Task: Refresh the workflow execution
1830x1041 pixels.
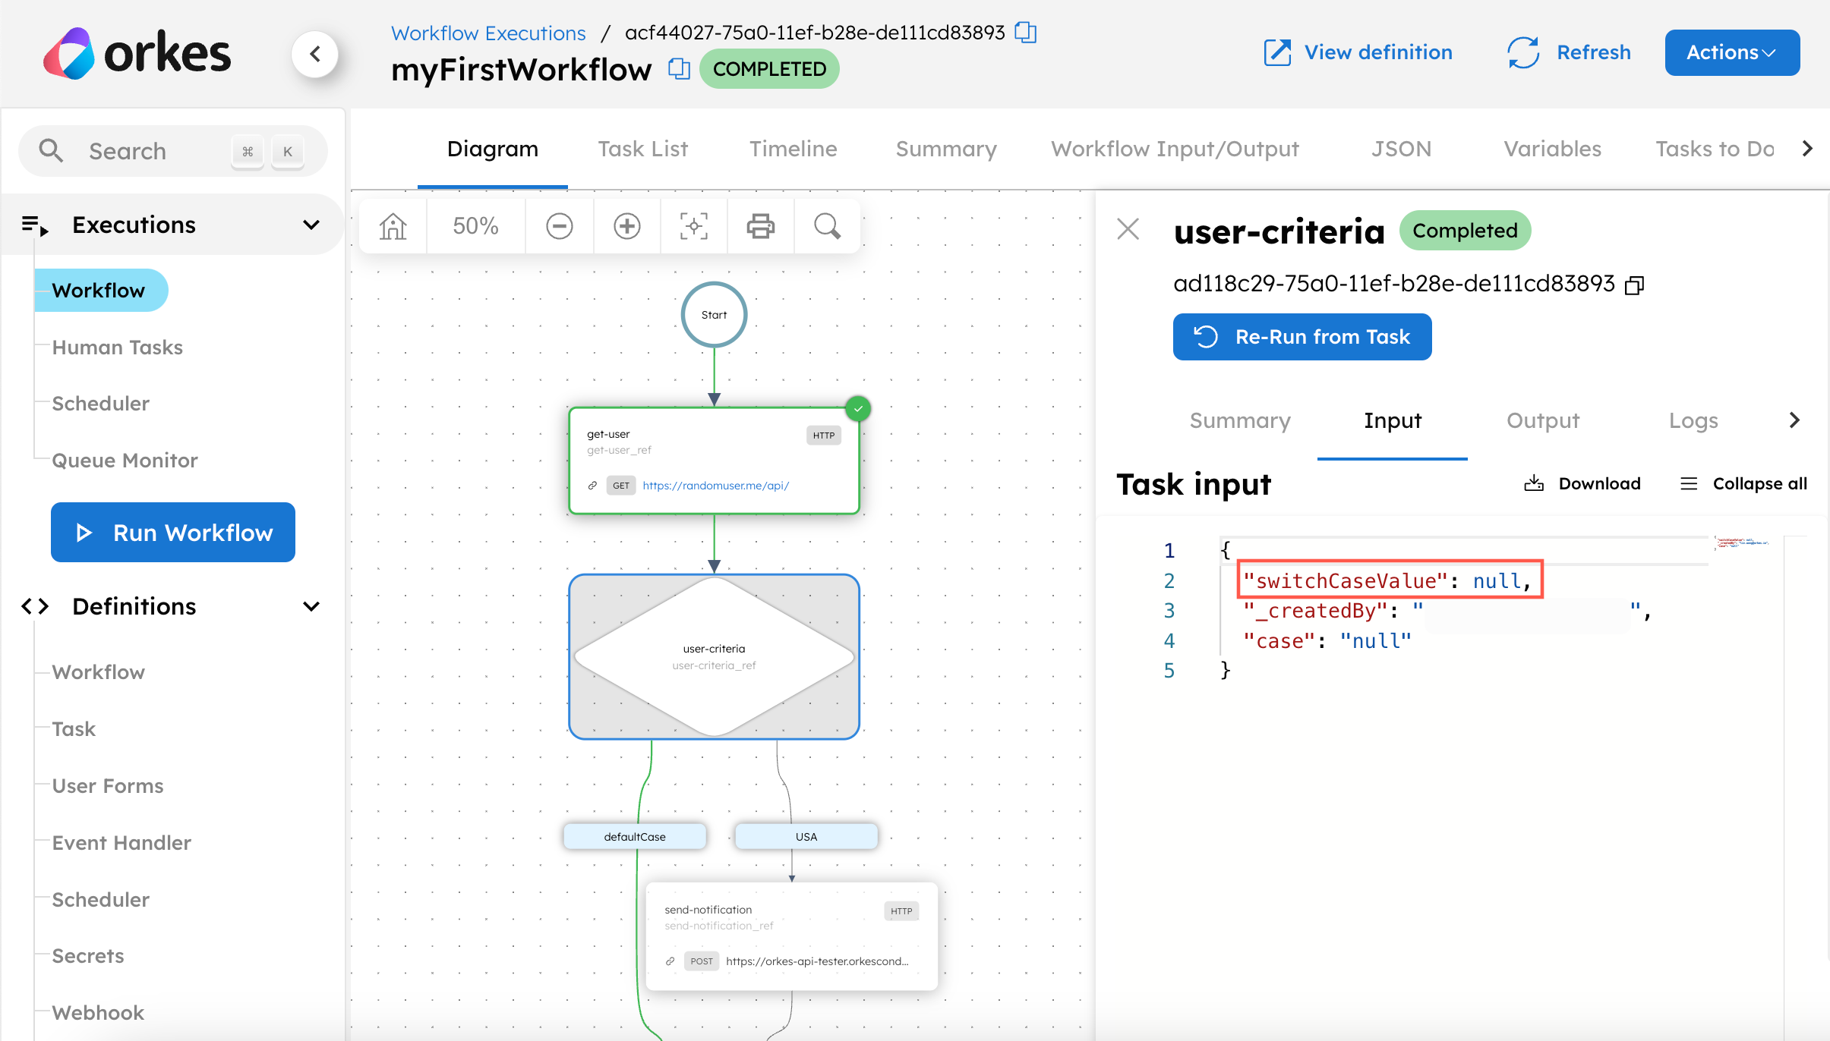Action: pyautogui.click(x=1569, y=52)
